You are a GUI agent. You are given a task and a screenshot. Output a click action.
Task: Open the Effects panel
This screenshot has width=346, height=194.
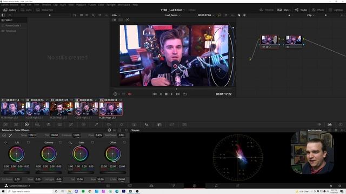point(318,10)
